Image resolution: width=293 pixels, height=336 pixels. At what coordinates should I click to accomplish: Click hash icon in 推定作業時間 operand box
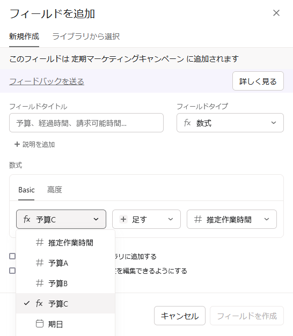pyautogui.click(x=197, y=219)
